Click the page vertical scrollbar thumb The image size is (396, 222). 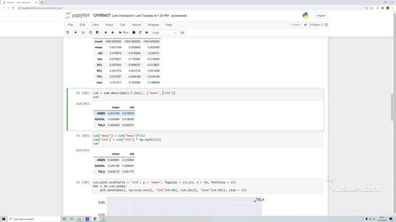[x=392, y=108]
